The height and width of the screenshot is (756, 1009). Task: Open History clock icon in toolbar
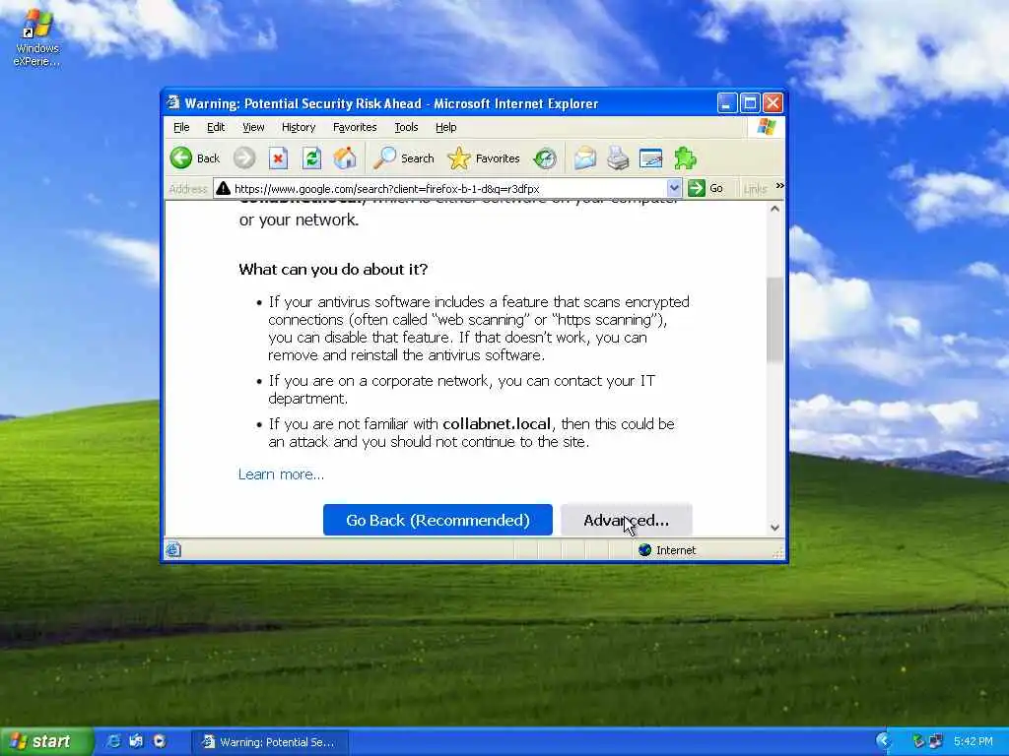tap(545, 158)
